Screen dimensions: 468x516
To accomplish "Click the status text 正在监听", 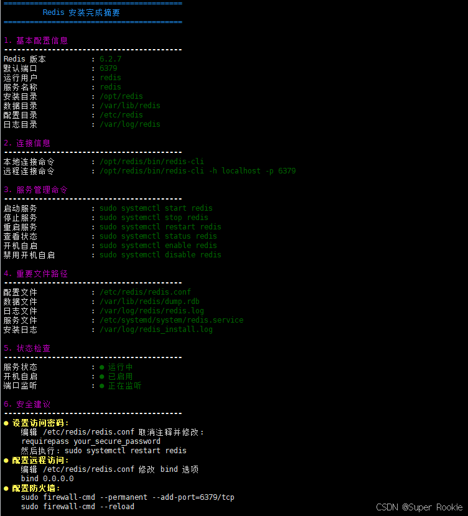I will [x=124, y=385].
